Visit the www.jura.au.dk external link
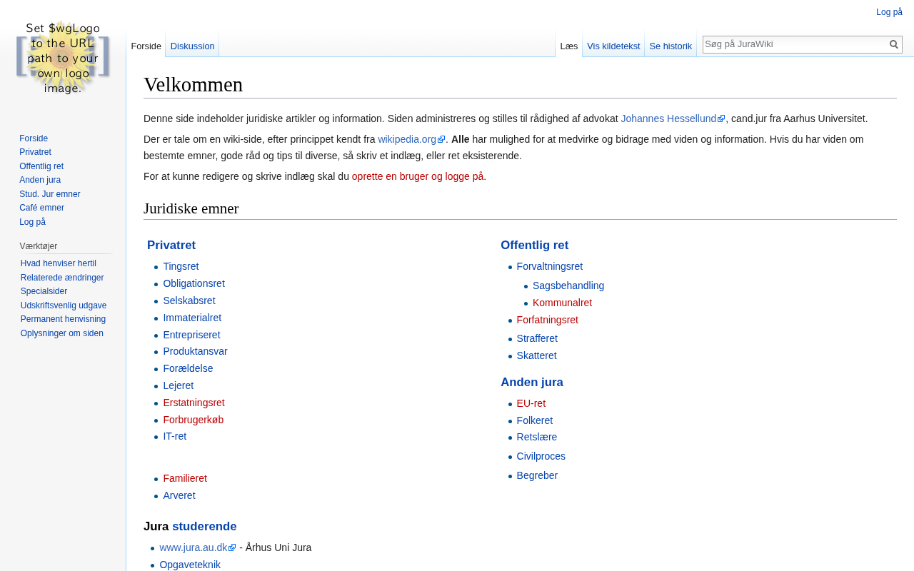This screenshot has width=914, height=571. point(198,547)
